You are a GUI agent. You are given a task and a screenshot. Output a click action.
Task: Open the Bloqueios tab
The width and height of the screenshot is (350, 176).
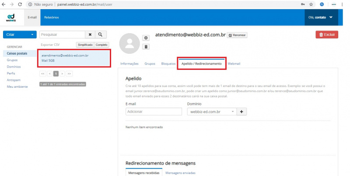(x=168, y=64)
